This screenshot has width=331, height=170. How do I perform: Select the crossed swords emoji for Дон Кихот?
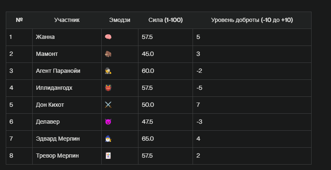tap(108, 105)
